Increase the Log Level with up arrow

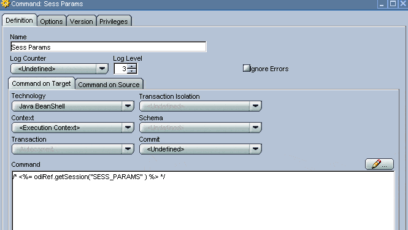click(x=132, y=66)
